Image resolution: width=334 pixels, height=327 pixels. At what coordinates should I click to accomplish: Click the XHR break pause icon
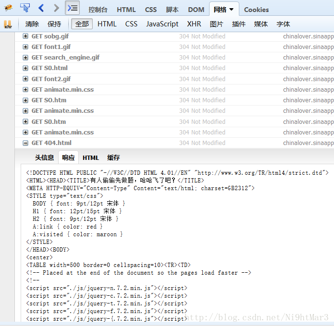(x=8, y=24)
